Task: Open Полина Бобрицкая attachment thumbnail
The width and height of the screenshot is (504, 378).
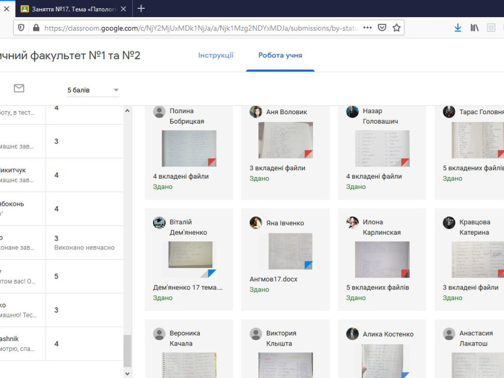Action: [x=189, y=149]
